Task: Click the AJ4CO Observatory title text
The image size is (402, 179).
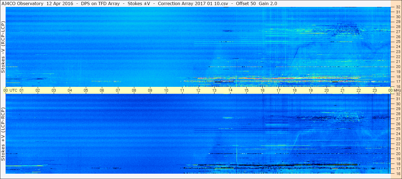Action: (x=22, y=3)
